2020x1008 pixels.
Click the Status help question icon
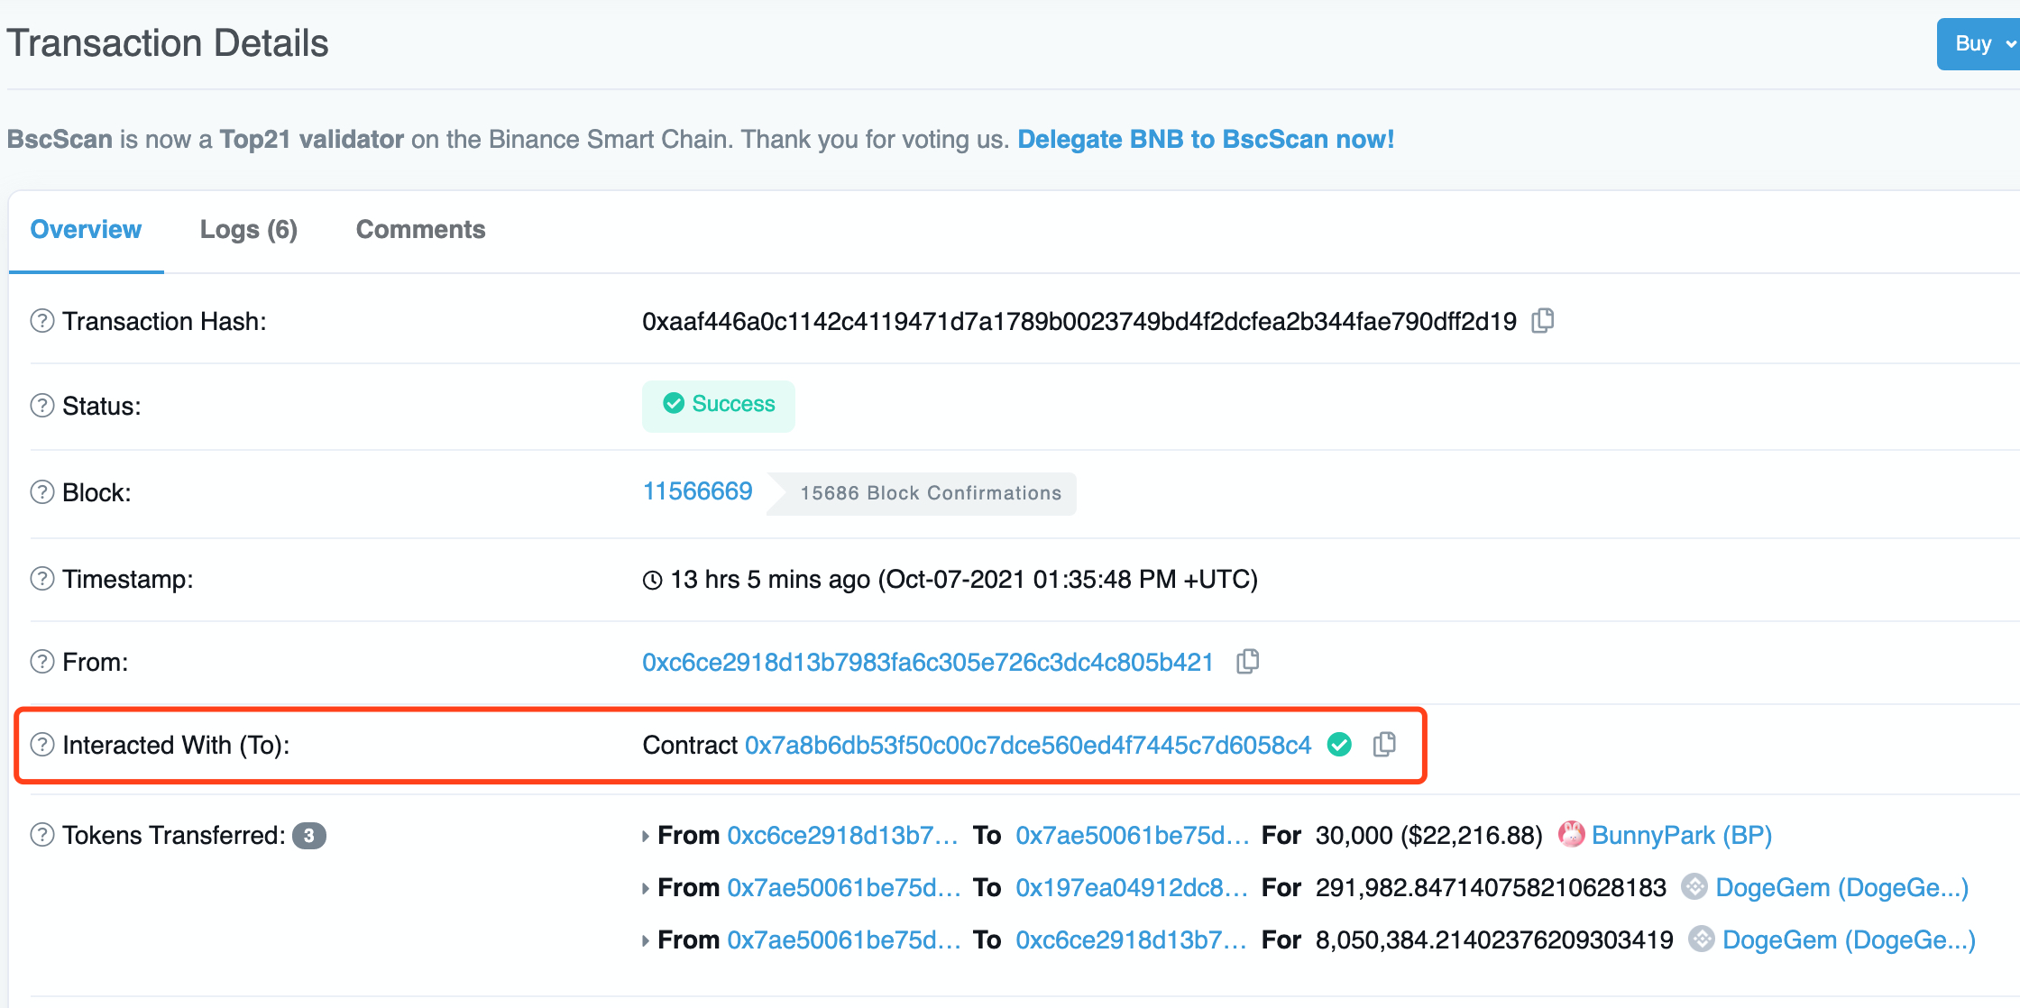(42, 406)
